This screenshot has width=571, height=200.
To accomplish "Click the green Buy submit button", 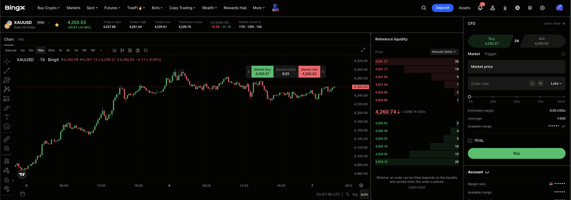I will point(517,153).
